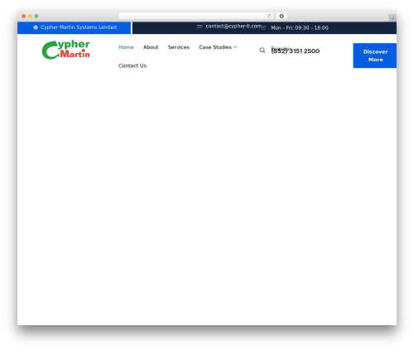Click the Mon - Fri: 09:30 - 18:00 text
This screenshot has height=350, width=414.
pos(300,28)
